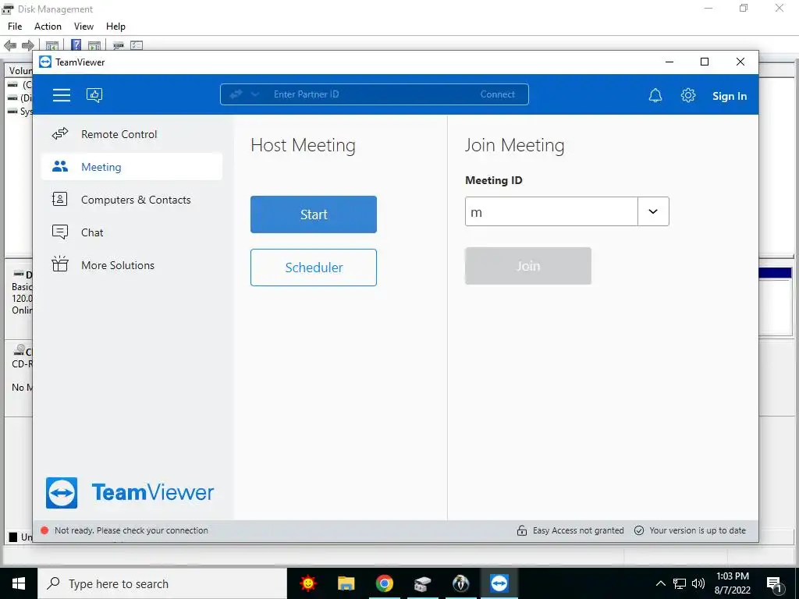The height and width of the screenshot is (599, 799).
Task: Click 'Not ready. Please check your connection'
Action: (x=131, y=530)
